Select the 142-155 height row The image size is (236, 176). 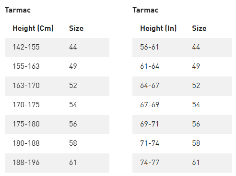click(x=57, y=48)
